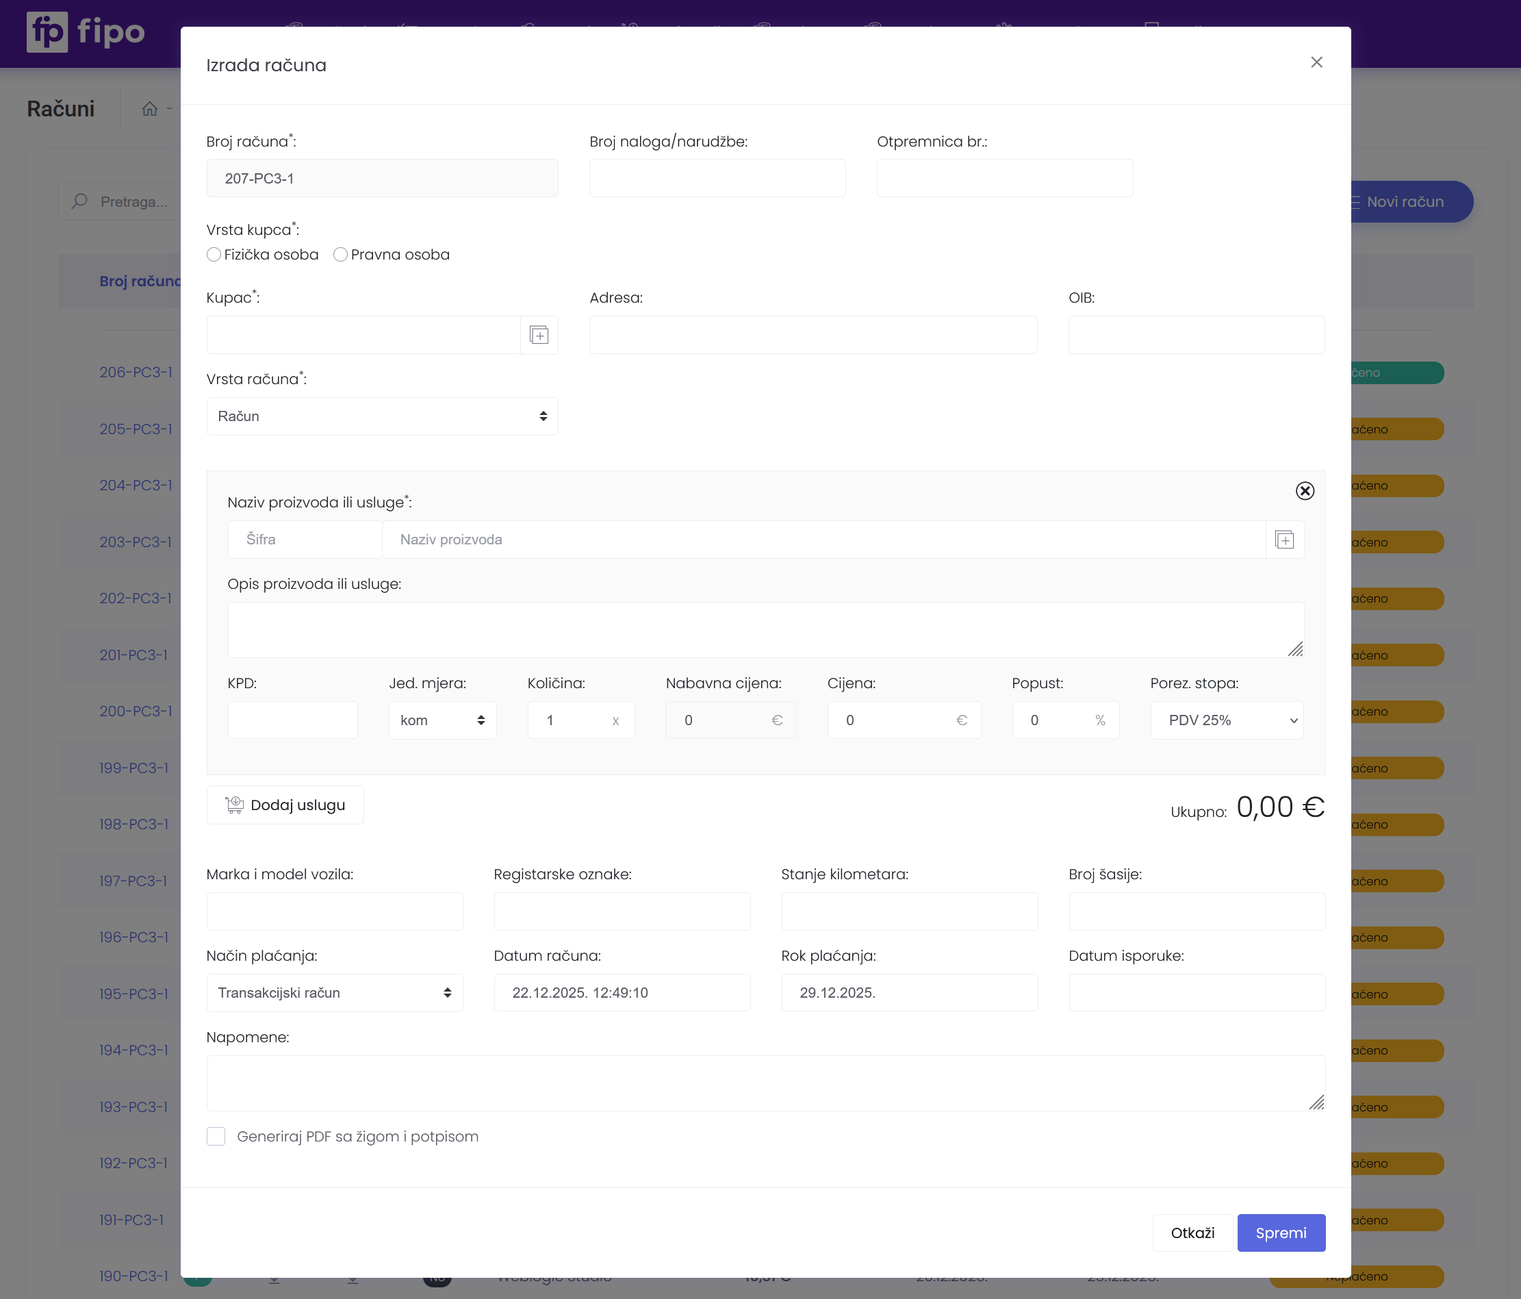The height and width of the screenshot is (1299, 1521).
Task: Enable Generiraj PDF sa žigom i potpisom
Action: point(216,1136)
